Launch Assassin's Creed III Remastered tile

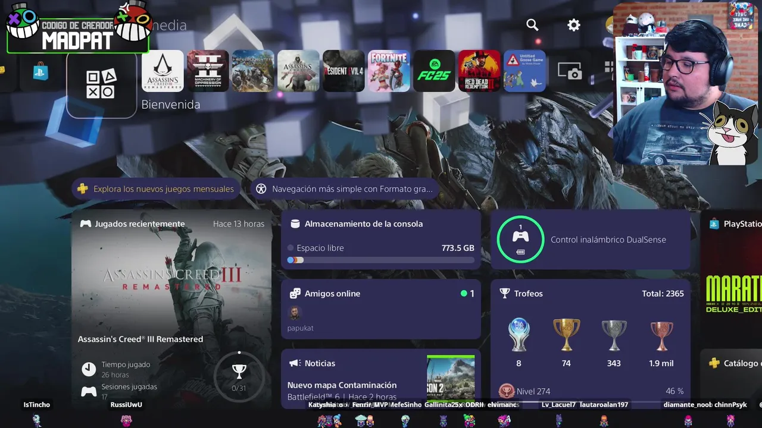(163, 71)
